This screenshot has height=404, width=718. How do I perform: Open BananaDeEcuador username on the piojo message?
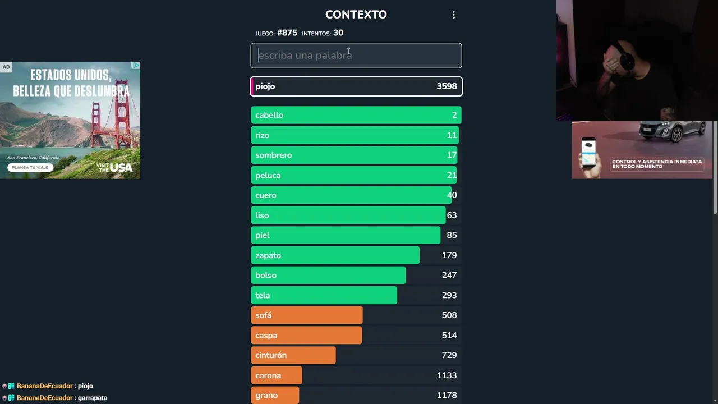point(45,386)
